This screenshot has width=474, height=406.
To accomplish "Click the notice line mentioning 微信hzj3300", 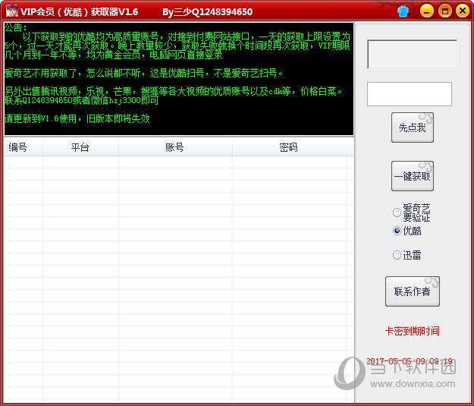I will click(x=82, y=100).
